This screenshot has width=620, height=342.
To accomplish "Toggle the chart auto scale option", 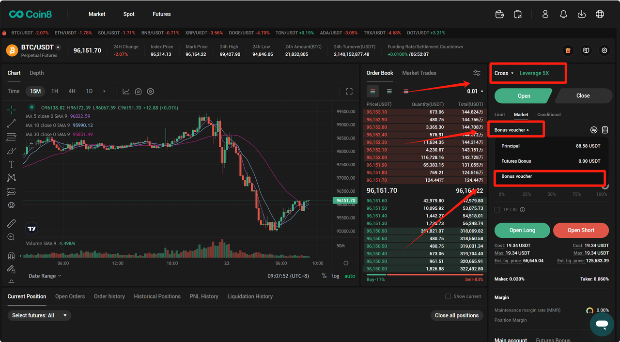I will click(350, 276).
